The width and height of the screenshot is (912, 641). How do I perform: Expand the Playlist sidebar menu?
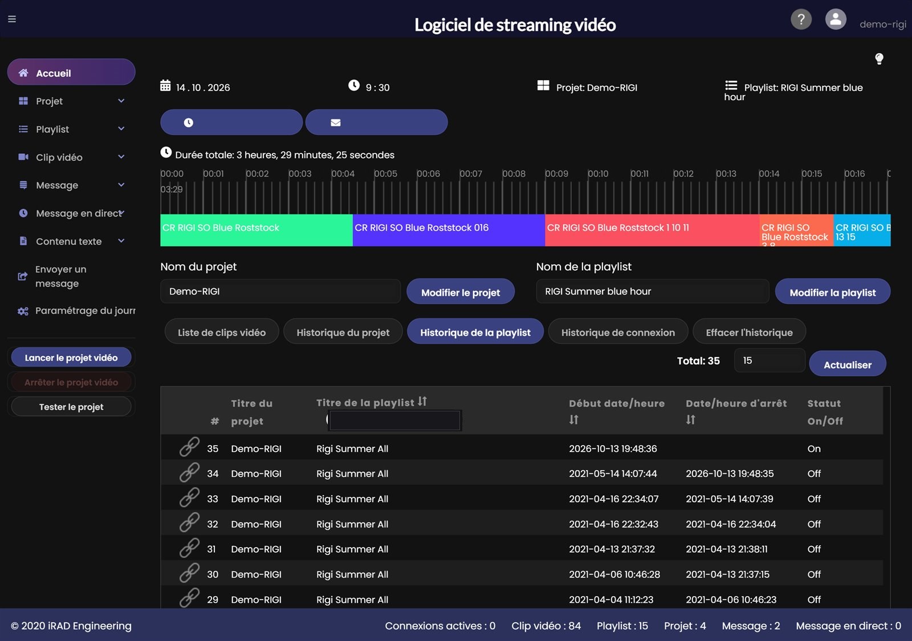[x=71, y=129]
